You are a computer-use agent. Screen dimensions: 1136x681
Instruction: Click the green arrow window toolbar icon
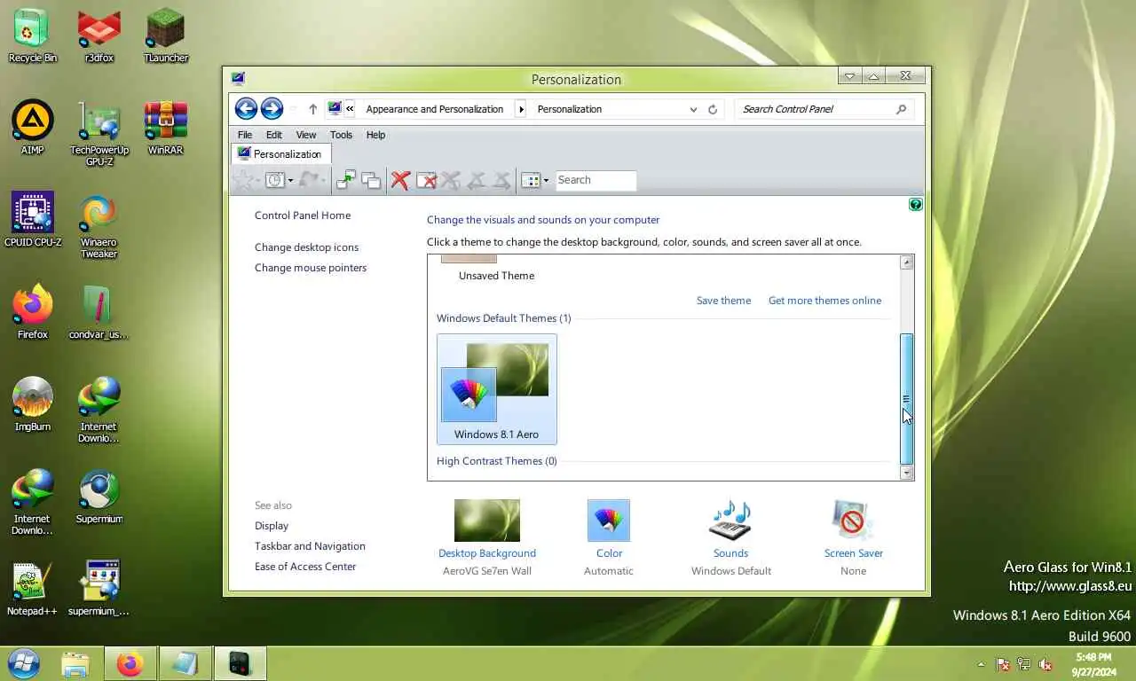(x=346, y=180)
